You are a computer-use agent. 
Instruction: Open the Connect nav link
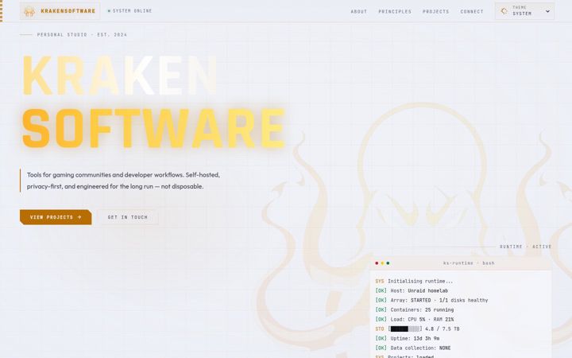(472, 12)
